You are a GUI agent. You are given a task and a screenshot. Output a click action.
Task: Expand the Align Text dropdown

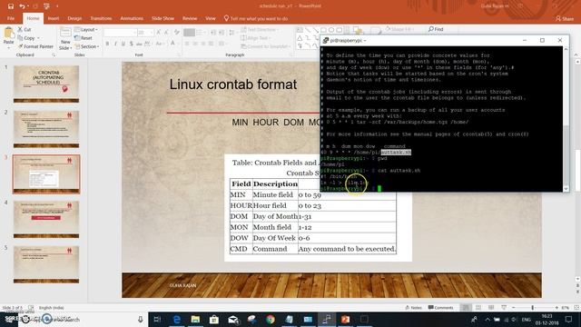255,38
